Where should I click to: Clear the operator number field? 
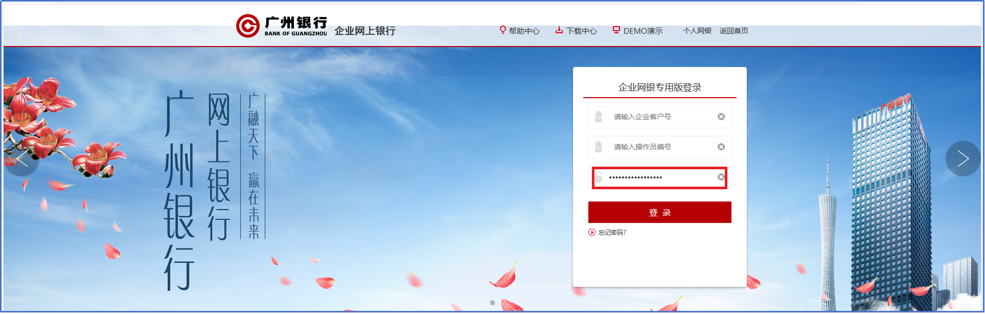tap(721, 147)
